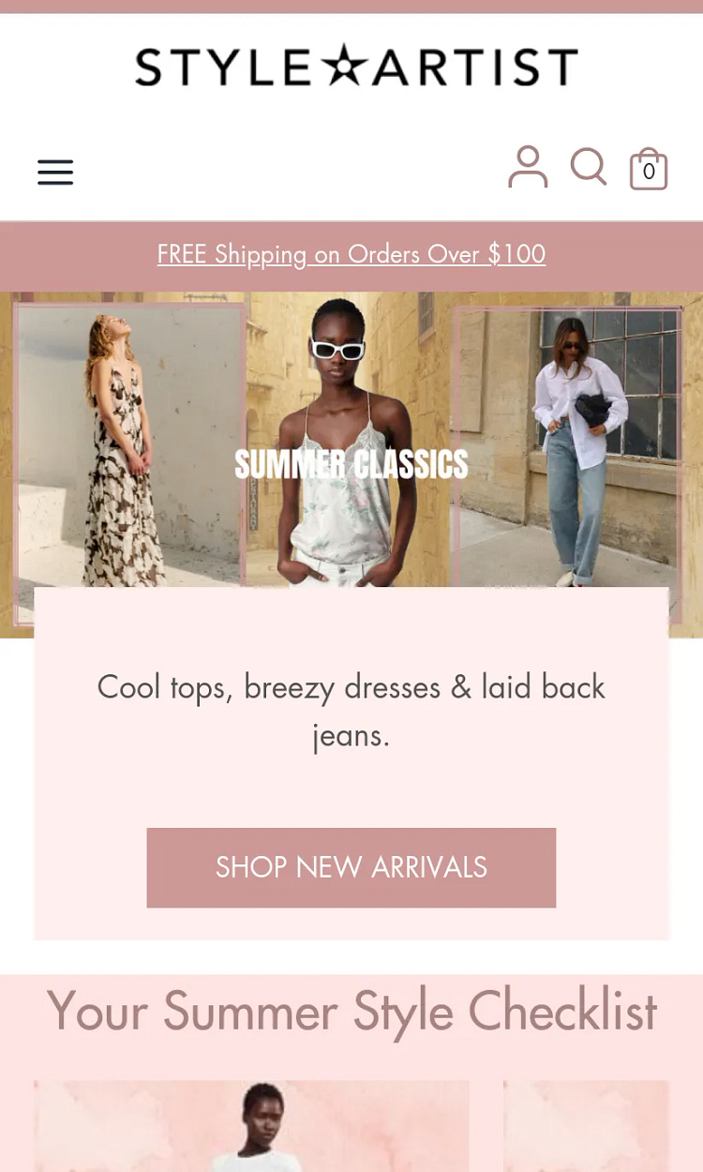Click the SUMMER CLASSICS banner title
This screenshot has height=1172, width=703.
[351, 464]
